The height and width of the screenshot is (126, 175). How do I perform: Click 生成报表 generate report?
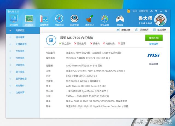(160, 30)
